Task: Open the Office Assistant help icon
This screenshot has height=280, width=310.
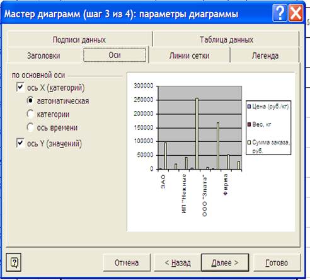Action: pos(14,262)
